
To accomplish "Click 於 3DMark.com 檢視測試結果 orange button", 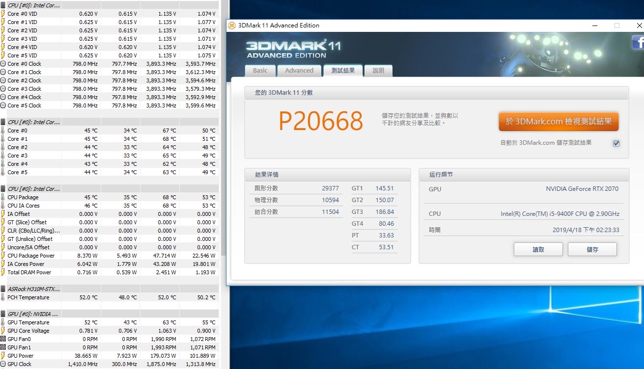I will pos(559,122).
